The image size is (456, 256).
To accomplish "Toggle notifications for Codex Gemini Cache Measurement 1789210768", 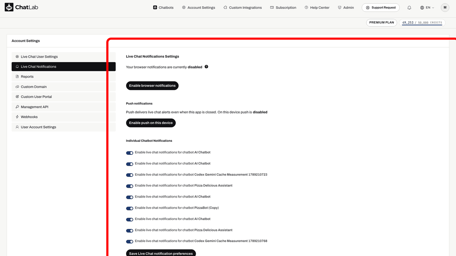I will [x=130, y=242].
